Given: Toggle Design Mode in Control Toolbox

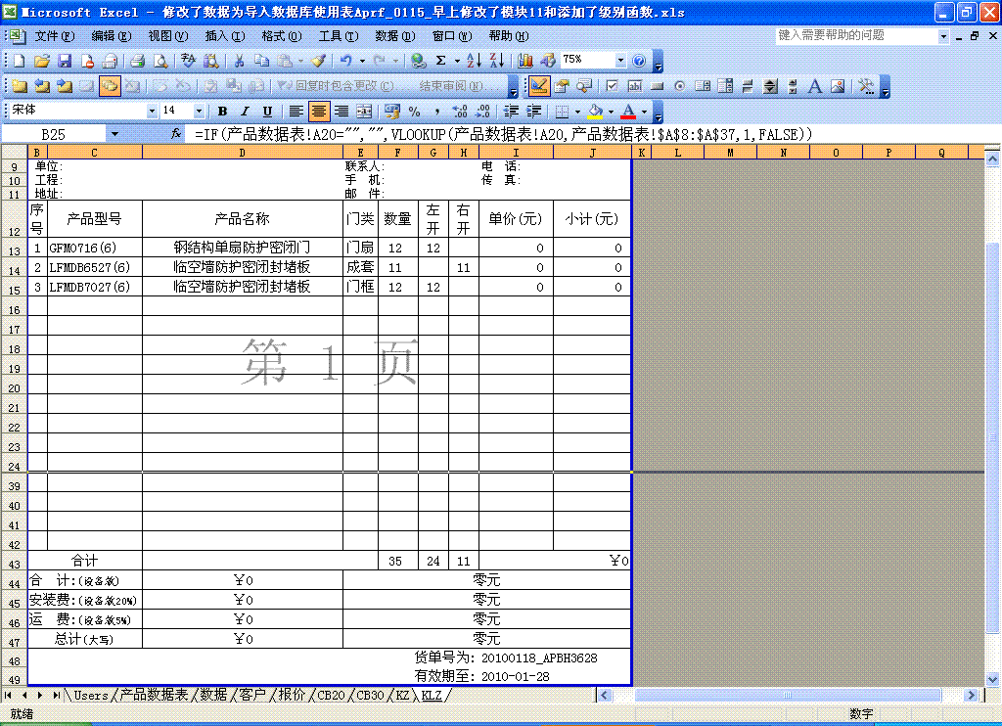Looking at the screenshot, I should [x=539, y=86].
